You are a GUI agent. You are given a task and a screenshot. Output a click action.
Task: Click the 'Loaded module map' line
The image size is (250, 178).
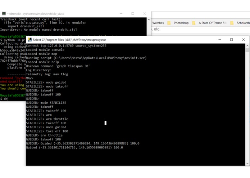[41, 54]
